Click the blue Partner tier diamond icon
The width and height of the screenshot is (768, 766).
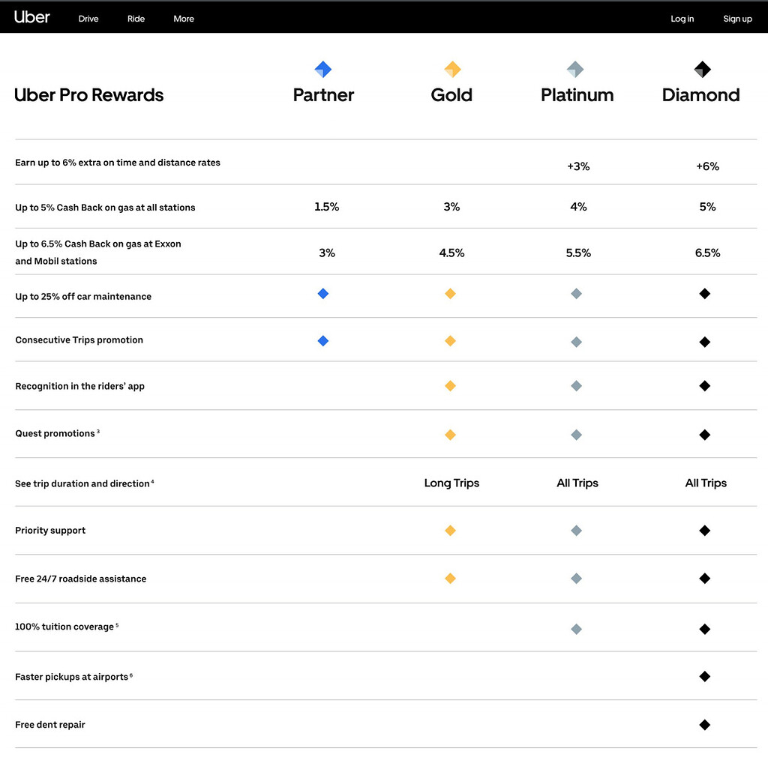[x=323, y=70]
